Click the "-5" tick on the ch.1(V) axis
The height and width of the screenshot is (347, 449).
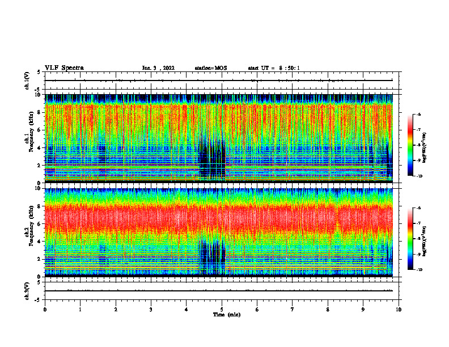tap(38, 90)
